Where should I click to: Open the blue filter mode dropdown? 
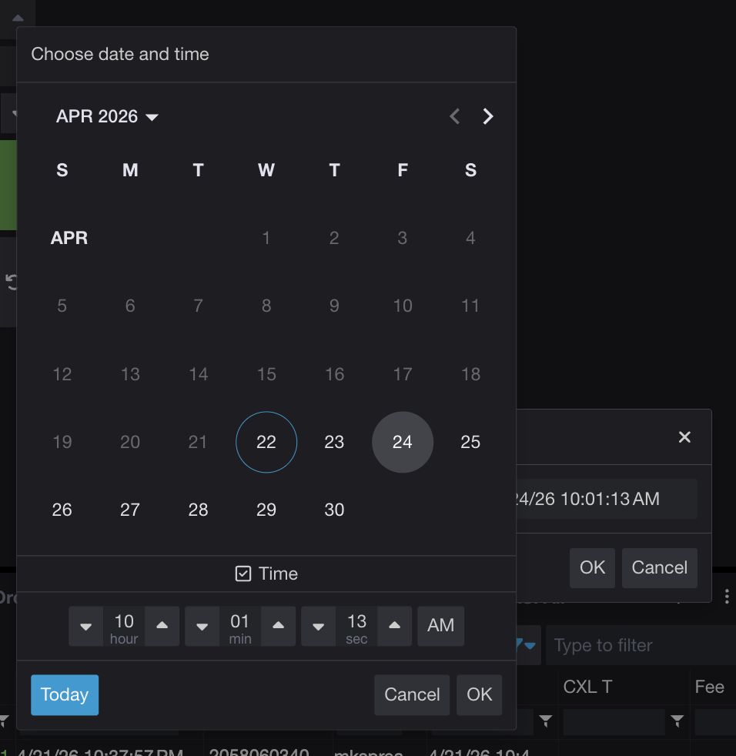(528, 645)
